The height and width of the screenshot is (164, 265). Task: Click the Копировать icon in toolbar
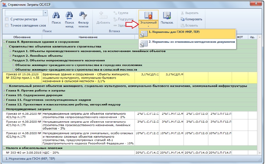[182, 19]
